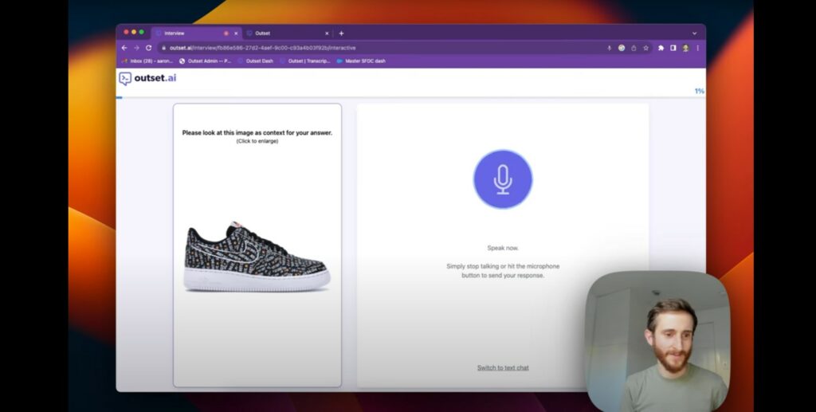The height and width of the screenshot is (412, 816).
Task: Click the 1% progress label
Action: pos(699,91)
